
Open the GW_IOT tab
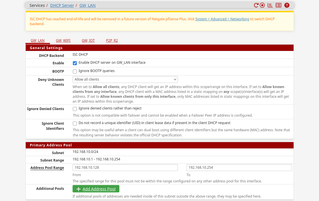pos(88,41)
